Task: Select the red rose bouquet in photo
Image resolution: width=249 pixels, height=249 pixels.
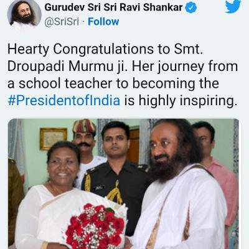Action: 95,226
